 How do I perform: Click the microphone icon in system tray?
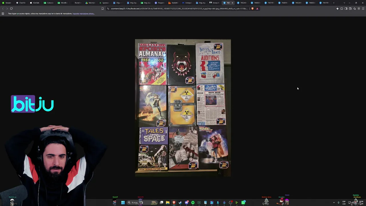coord(339,203)
